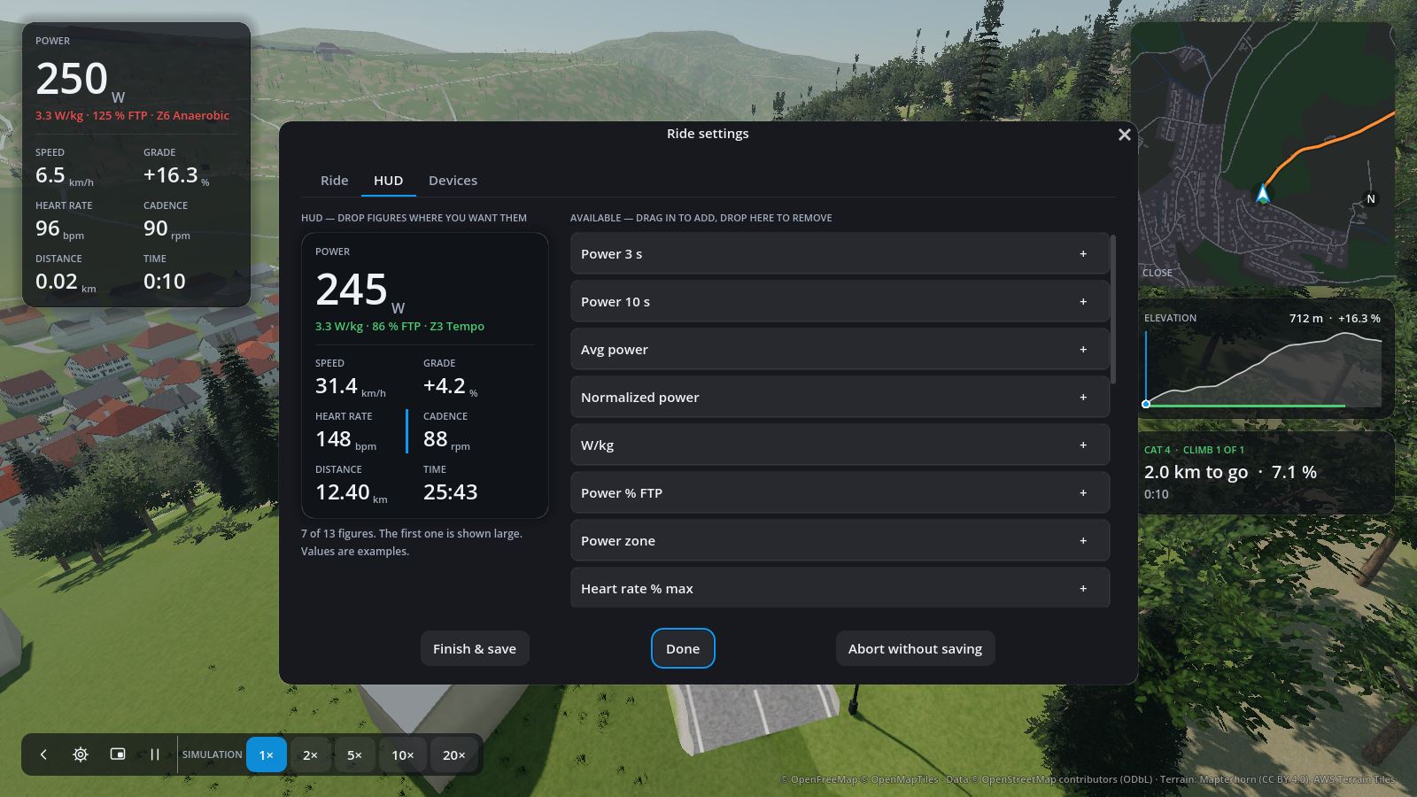Click the green elevation progress bar
1417x797 pixels.
(x=1245, y=406)
